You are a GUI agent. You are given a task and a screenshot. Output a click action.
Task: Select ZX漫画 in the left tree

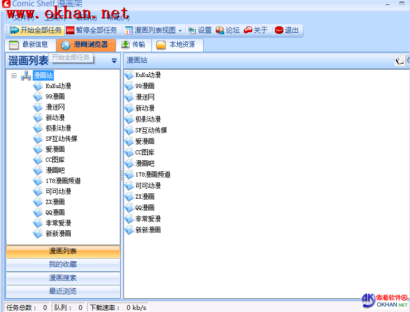tap(55, 202)
